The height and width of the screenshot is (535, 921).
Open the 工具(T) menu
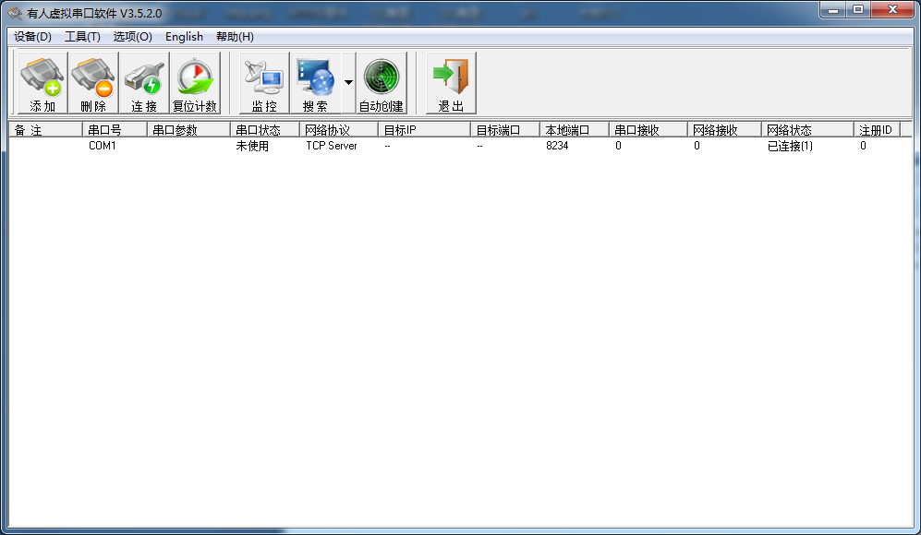pyautogui.click(x=82, y=36)
